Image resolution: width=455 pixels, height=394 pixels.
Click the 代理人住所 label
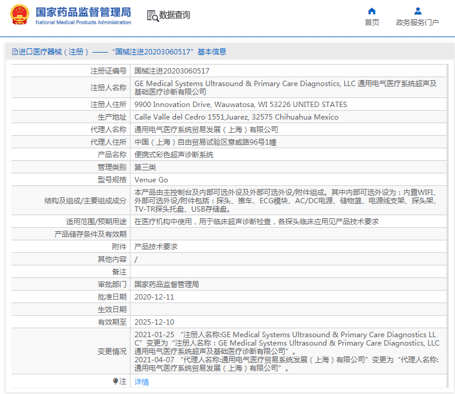click(108, 142)
